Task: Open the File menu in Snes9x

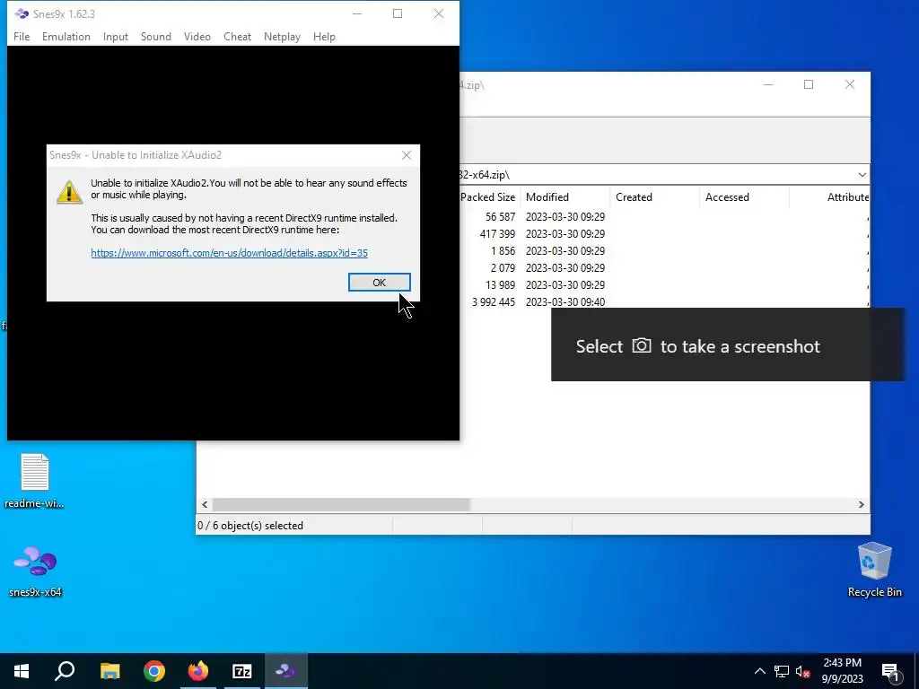Action: coord(22,36)
